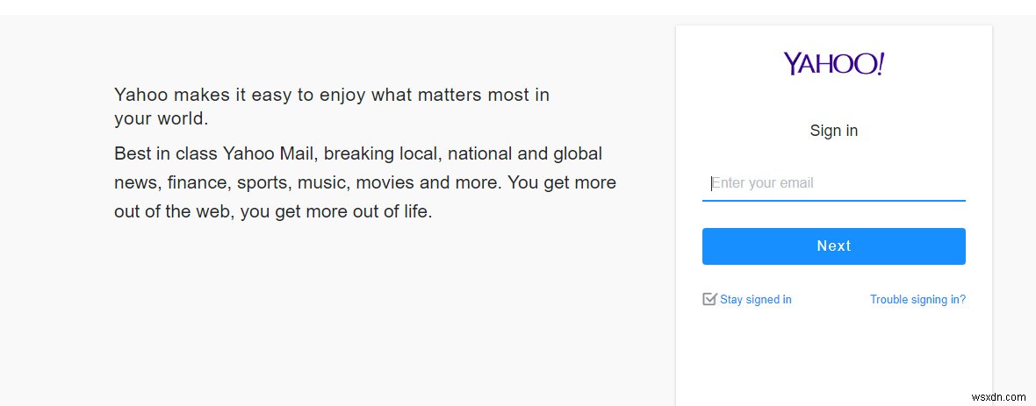
Task: Click the white strip at the page top
Action: (518, 7)
